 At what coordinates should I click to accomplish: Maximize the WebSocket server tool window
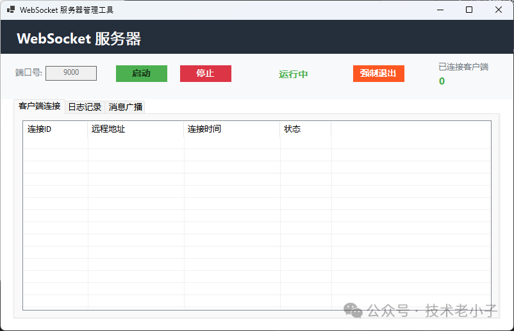[x=469, y=10]
